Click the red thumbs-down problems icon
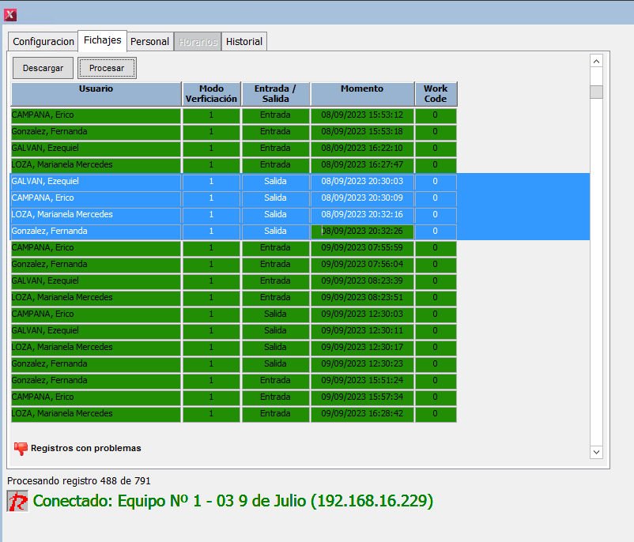 (x=21, y=449)
